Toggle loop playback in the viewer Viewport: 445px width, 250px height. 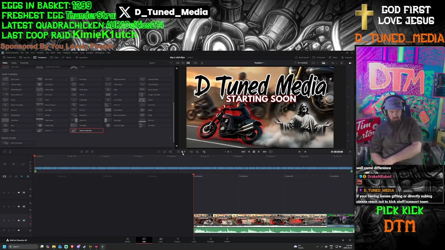tap(271, 152)
